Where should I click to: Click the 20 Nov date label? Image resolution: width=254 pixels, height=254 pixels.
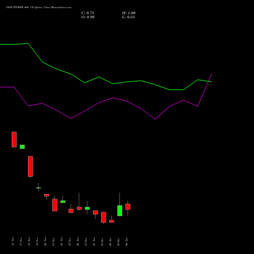pos(45,241)
